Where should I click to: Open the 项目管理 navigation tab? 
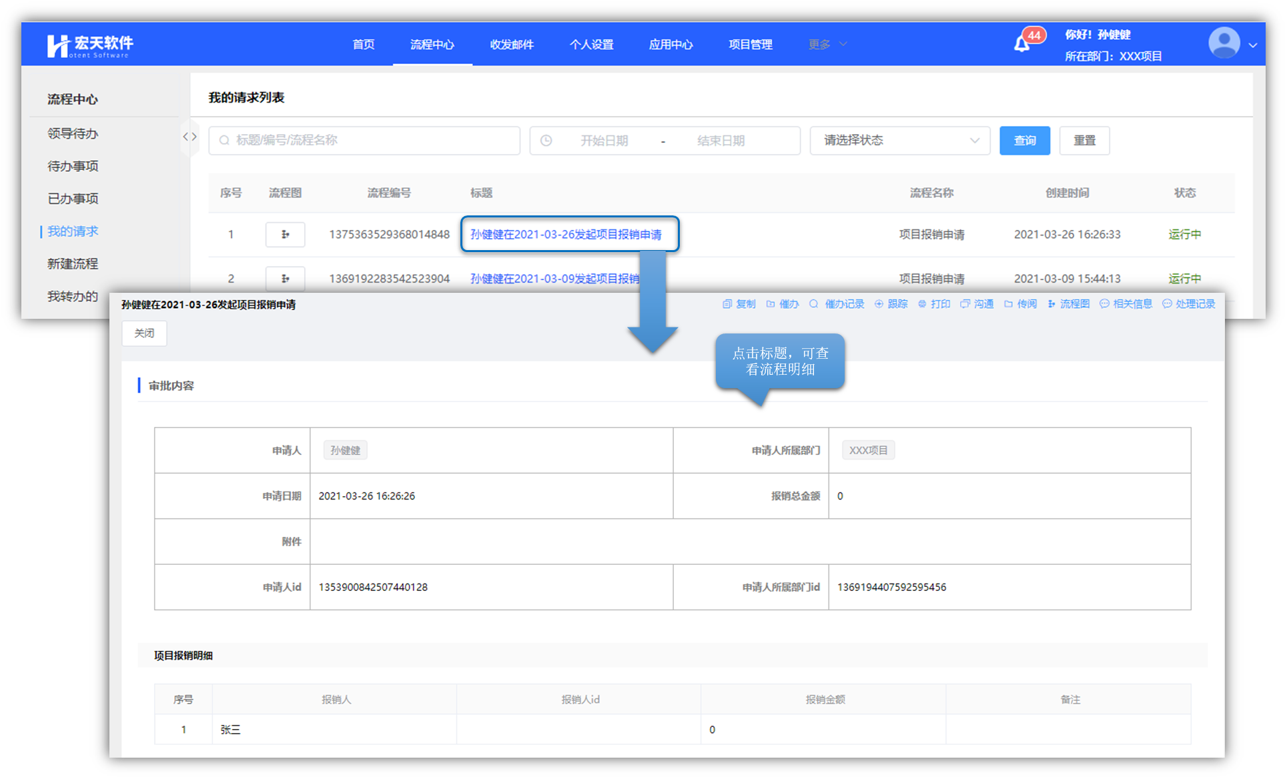[x=750, y=45]
